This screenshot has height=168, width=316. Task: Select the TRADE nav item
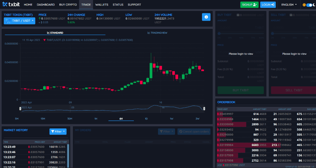tap(86, 5)
